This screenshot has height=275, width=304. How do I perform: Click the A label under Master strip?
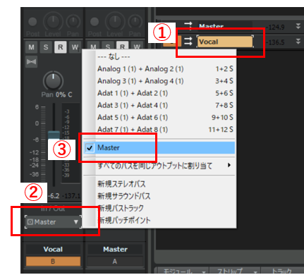[115, 261]
